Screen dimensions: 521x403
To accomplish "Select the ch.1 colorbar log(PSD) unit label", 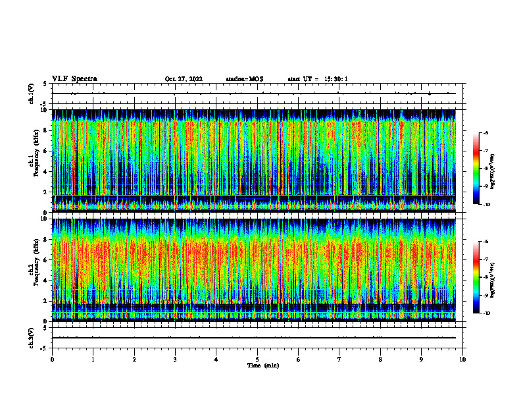I will point(493,172).
